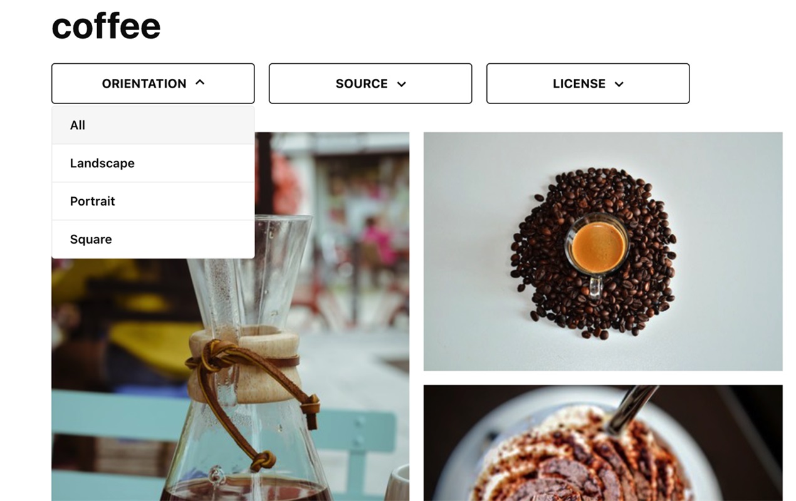Open the whipped cream dessert photo
This screenshot has width=796, height=501.
click(603, 443)
